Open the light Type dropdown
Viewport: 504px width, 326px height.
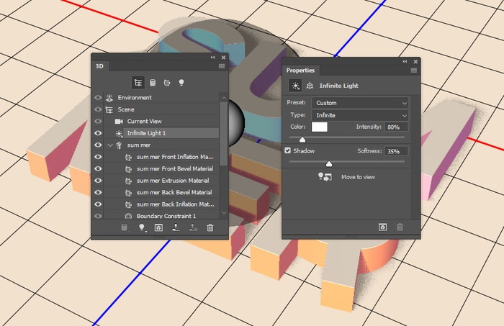coord(361,115)
